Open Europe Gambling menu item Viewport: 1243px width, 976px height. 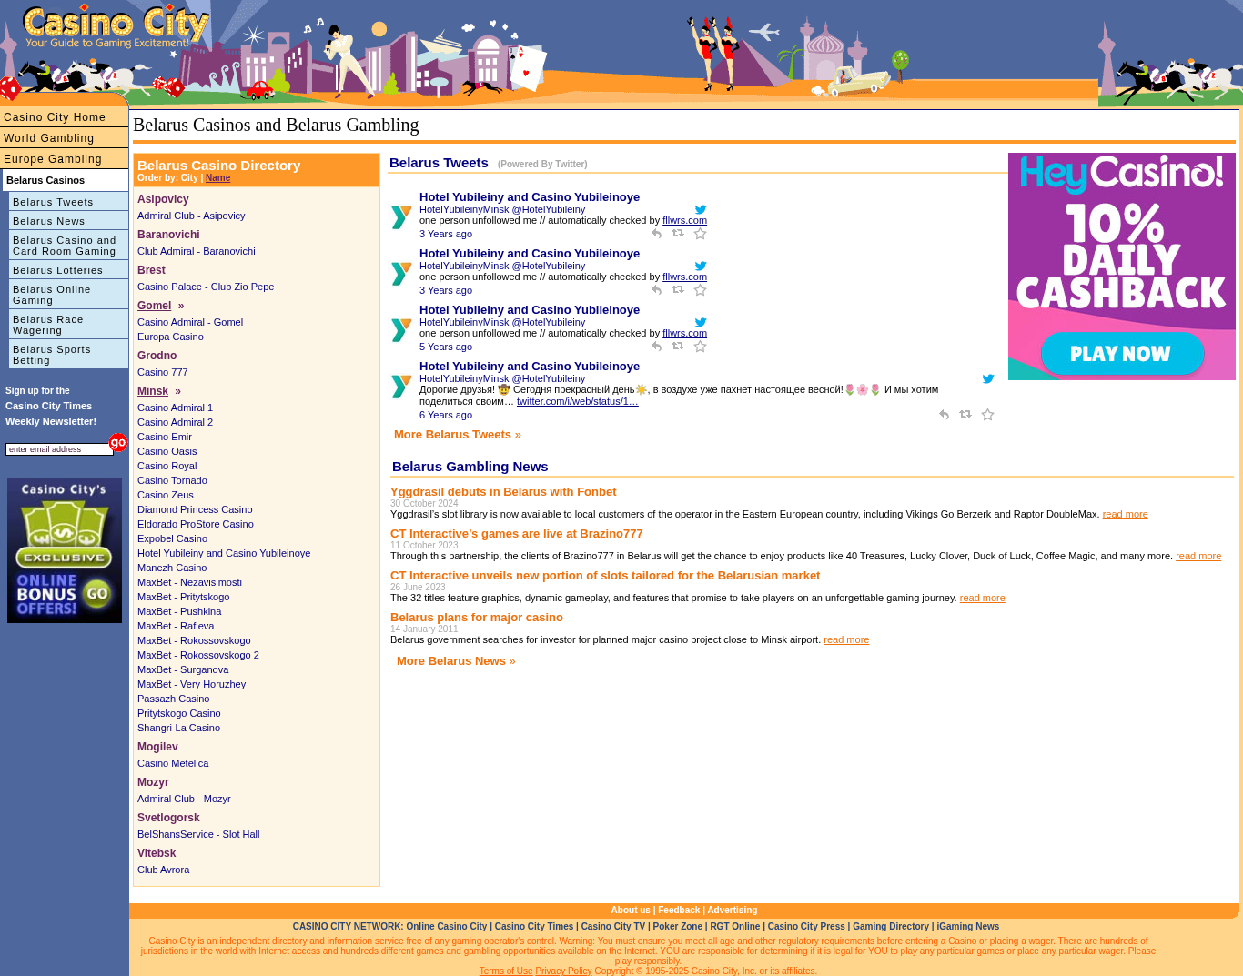tap(65, 159)
